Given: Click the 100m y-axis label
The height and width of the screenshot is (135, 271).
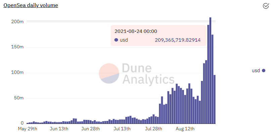Looking at the screenshot, I should click(16, 73).
